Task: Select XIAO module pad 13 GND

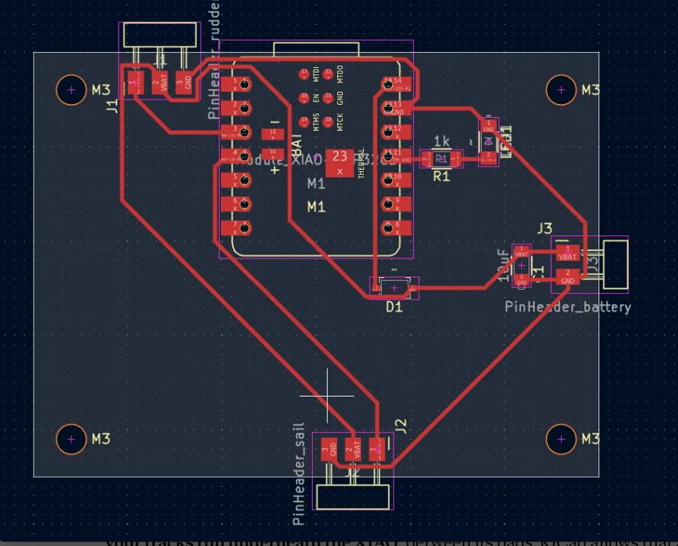Action: (x=396, y=108)
